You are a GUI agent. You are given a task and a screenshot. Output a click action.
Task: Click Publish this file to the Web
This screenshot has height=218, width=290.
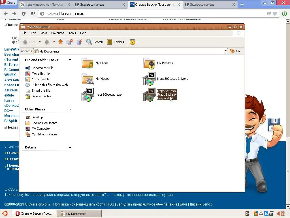pos(50,85)
